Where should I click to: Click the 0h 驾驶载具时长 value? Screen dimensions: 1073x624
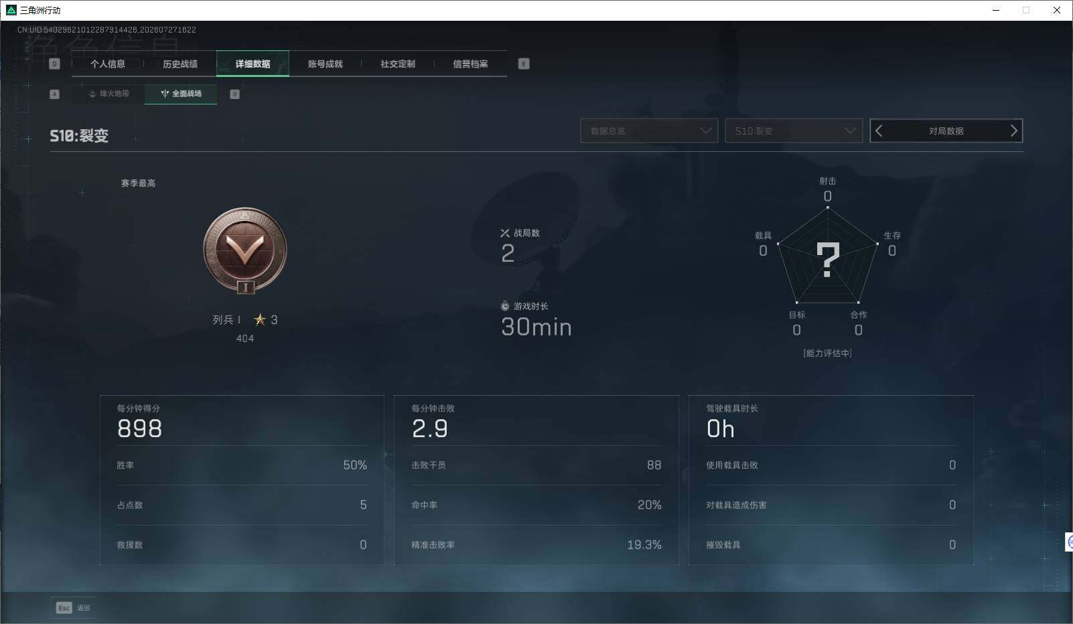721,428
